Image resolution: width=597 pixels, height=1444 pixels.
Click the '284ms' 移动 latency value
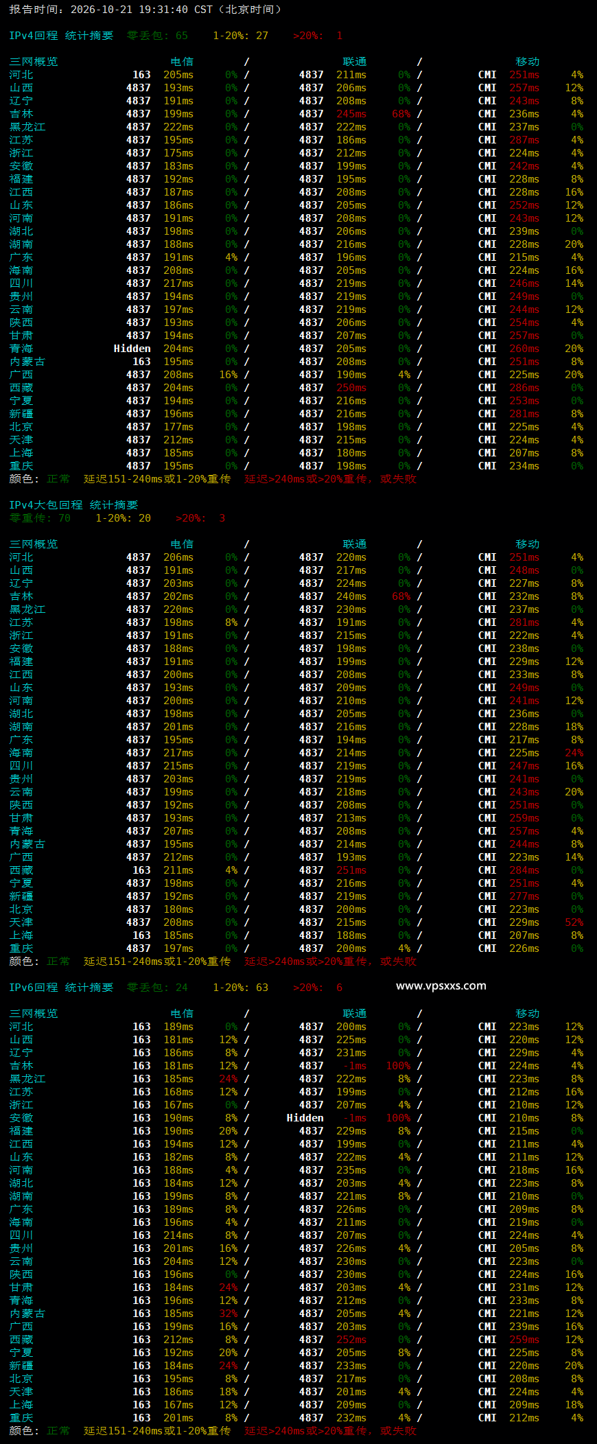point(524,870)
